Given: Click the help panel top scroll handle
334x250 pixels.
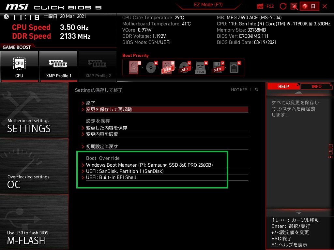Looking at the screenshot, I should coord(299,92).
